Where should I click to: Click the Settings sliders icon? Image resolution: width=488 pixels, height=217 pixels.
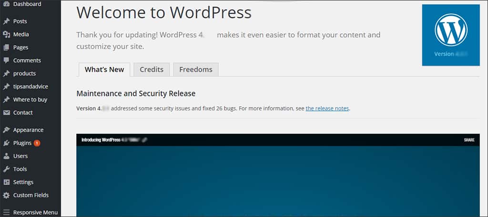coord(6,182)
